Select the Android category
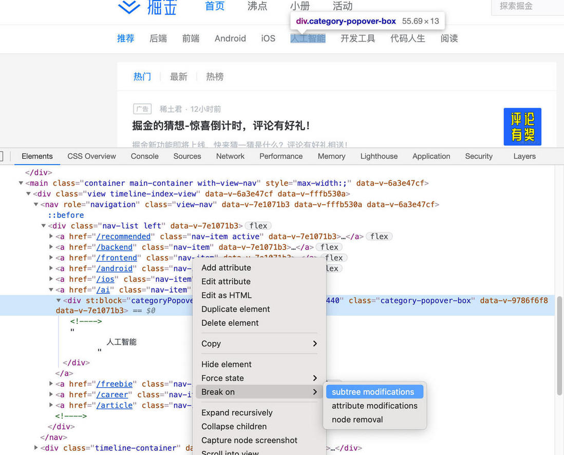Image resolution: width=564 pixels, height=455 pixels. [230, 38]
